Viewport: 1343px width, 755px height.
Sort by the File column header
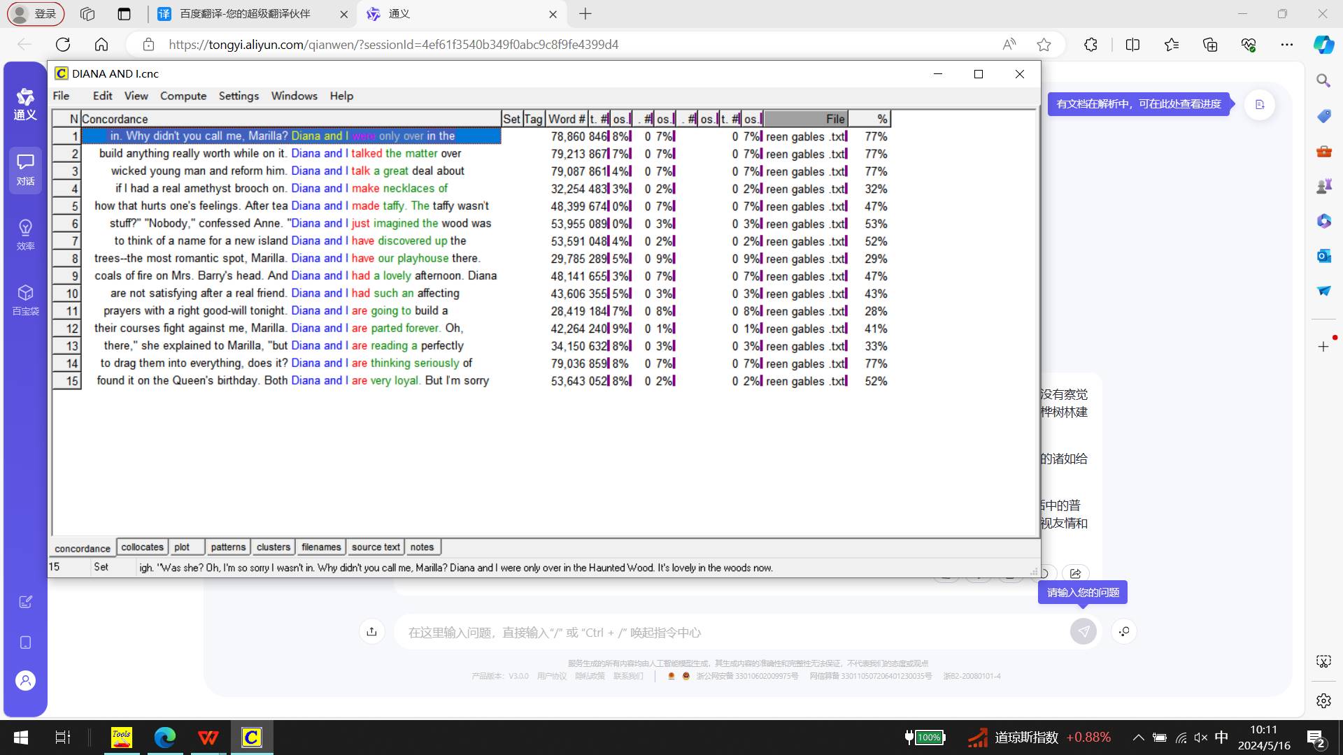point(805,119)
